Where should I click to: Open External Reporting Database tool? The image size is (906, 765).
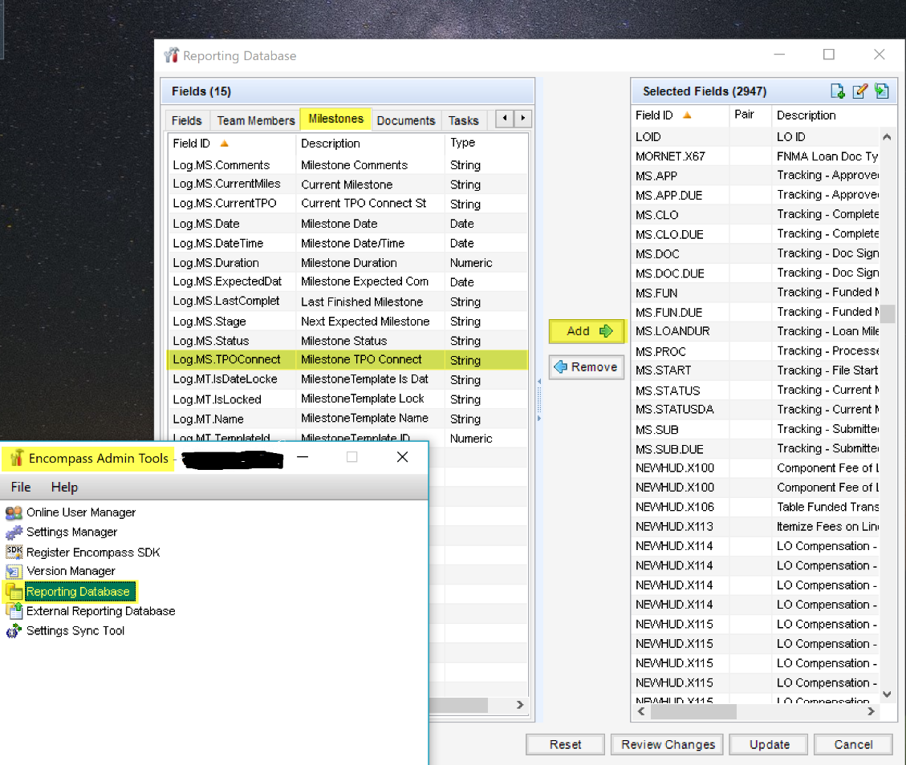(100, 611)
